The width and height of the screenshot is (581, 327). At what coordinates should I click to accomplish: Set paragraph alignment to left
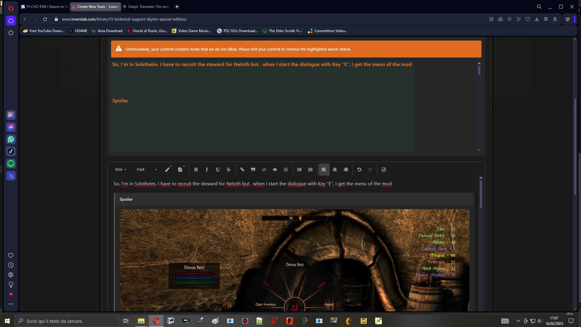(x=324, y=170)
